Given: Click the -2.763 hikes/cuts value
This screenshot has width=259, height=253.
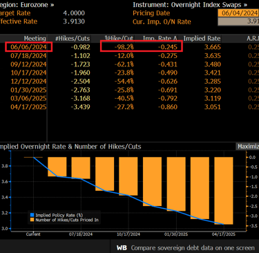Looking at the screenshot, I should [x=80, y=90].
